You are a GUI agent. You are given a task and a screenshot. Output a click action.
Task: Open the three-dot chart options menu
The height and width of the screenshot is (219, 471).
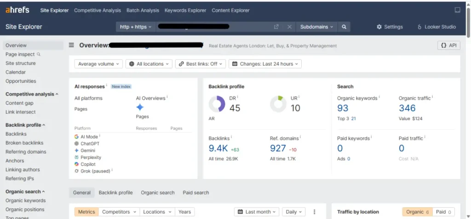coord(314,212)
